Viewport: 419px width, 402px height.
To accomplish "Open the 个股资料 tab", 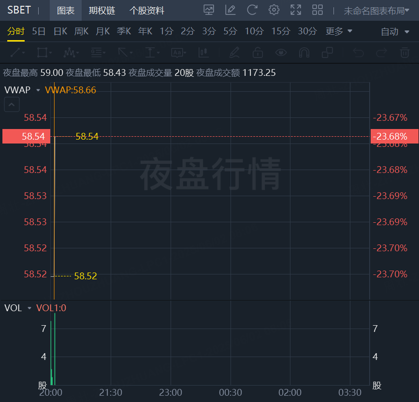I will point(147,11).
